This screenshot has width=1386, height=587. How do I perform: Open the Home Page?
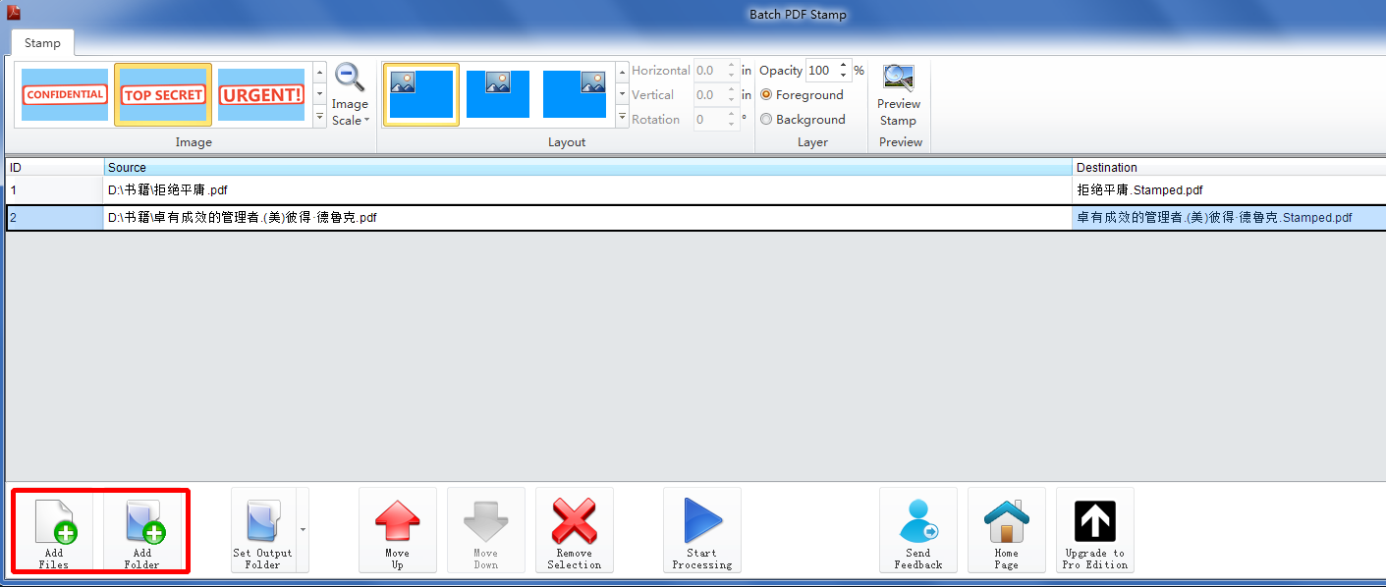tap(1007, 531)
